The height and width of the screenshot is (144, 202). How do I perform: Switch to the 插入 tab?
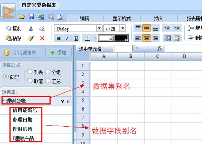click(159, 18)
